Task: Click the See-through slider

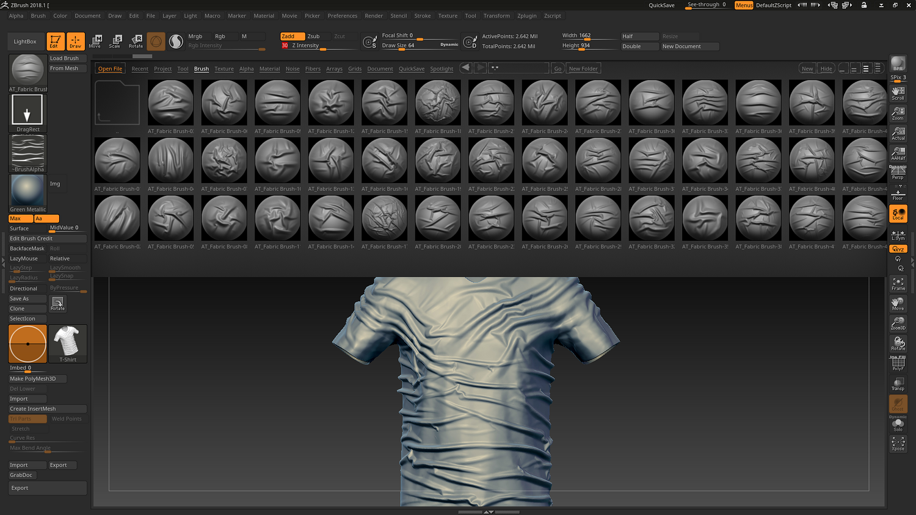Action: coord(707,5)
